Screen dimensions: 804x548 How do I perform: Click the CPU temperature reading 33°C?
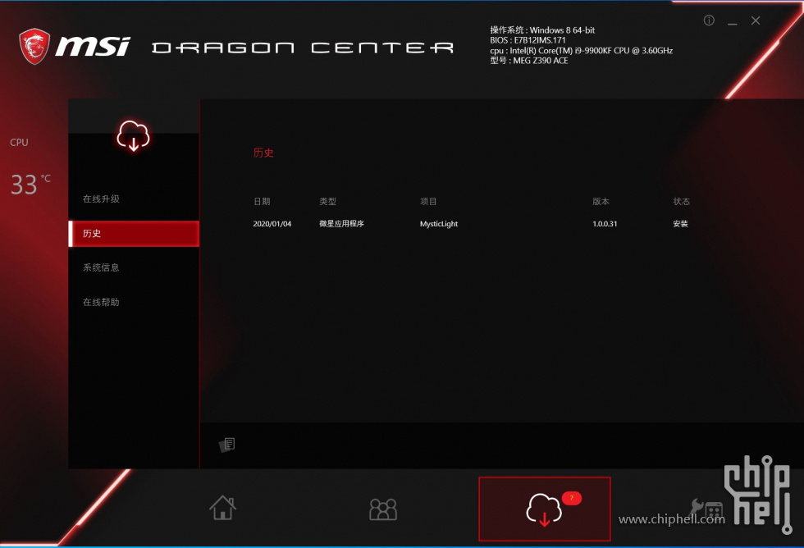[x=25, y=185]
